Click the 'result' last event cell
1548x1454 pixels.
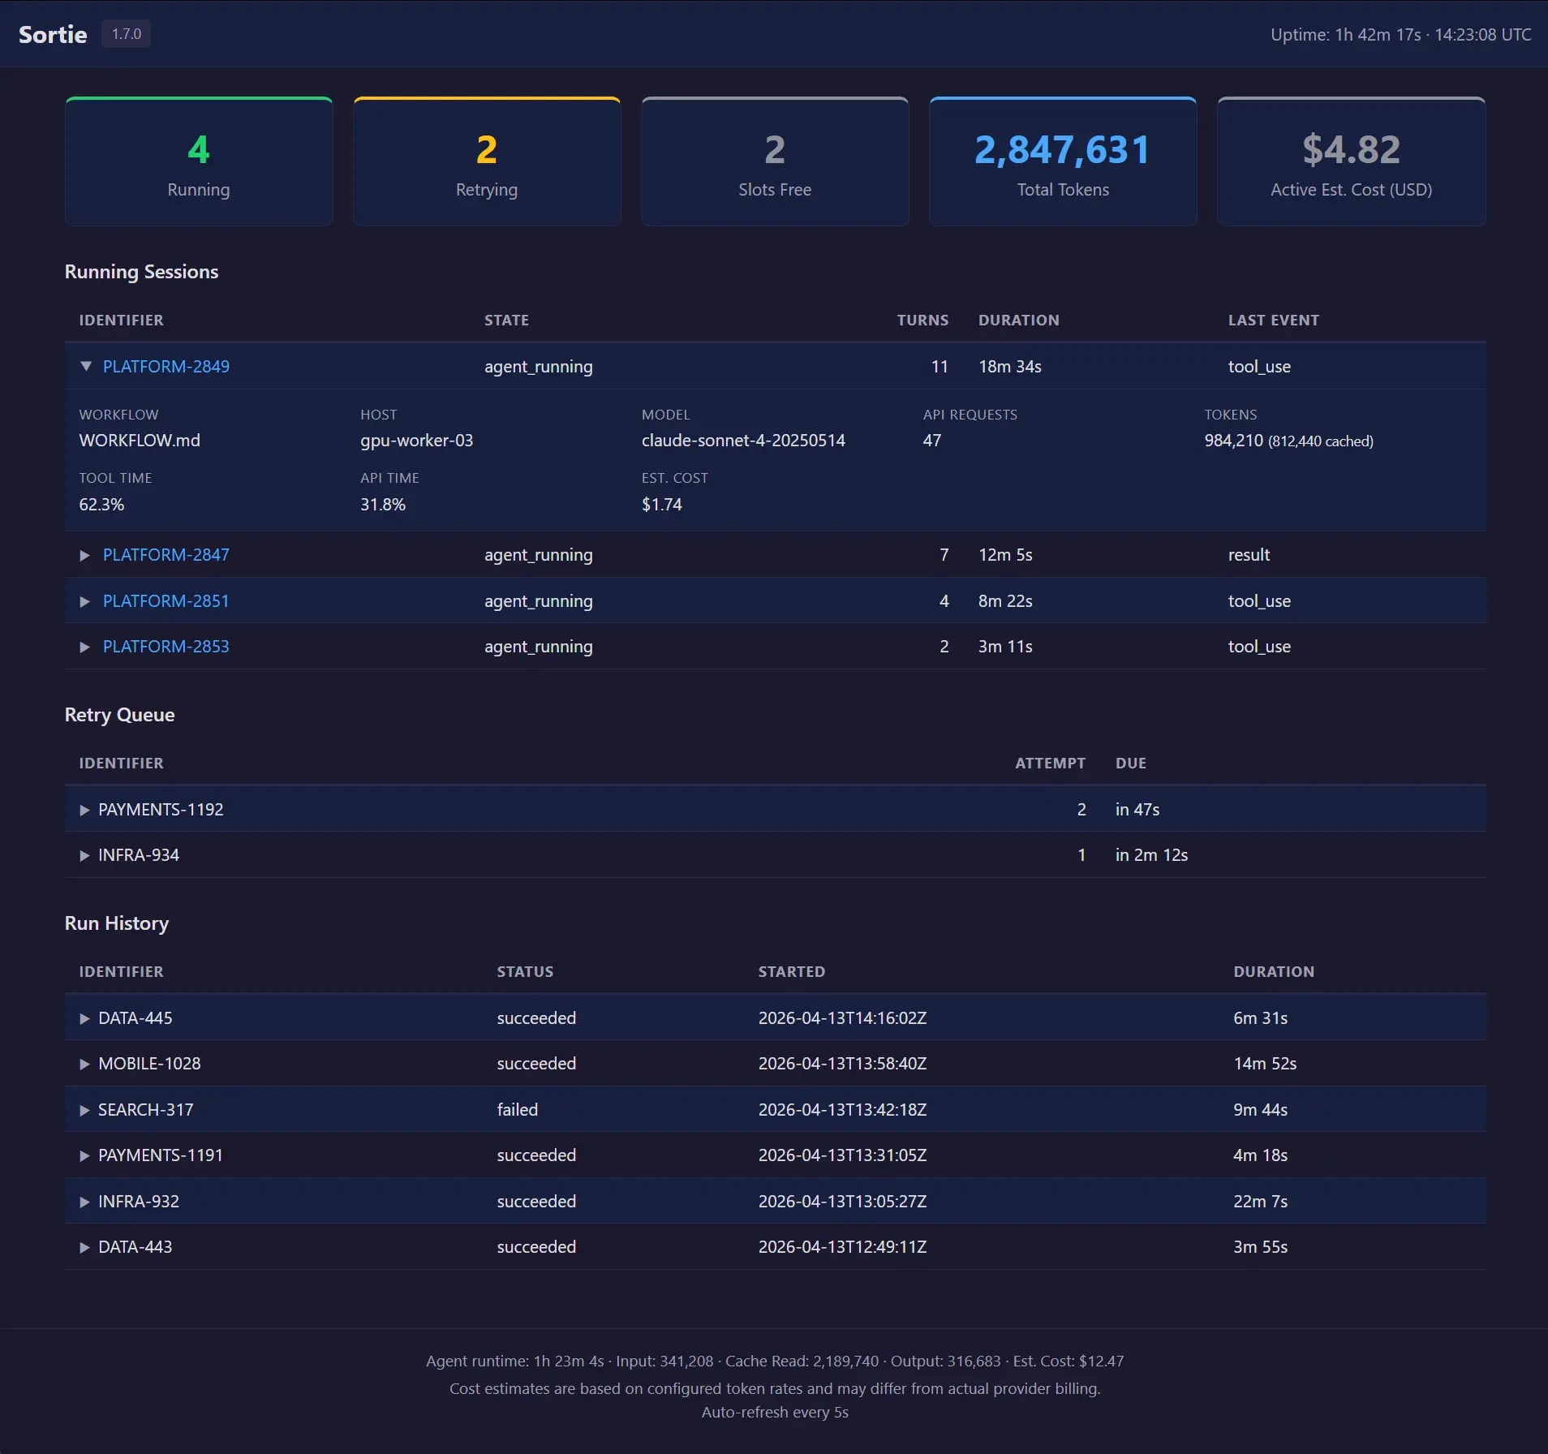(x=1249, y=555)
